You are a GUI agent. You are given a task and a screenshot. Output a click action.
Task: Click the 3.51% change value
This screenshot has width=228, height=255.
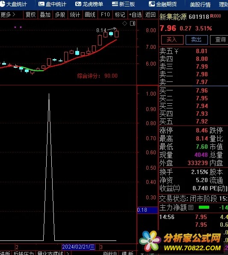204,28
